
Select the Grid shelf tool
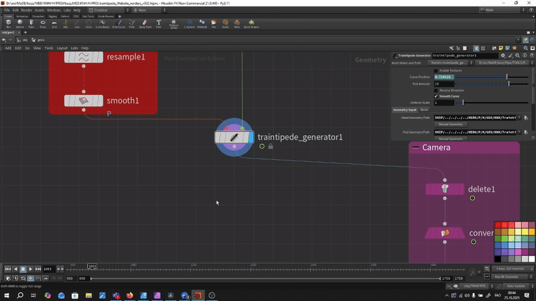pyautogui.click(x=54, y=23)
